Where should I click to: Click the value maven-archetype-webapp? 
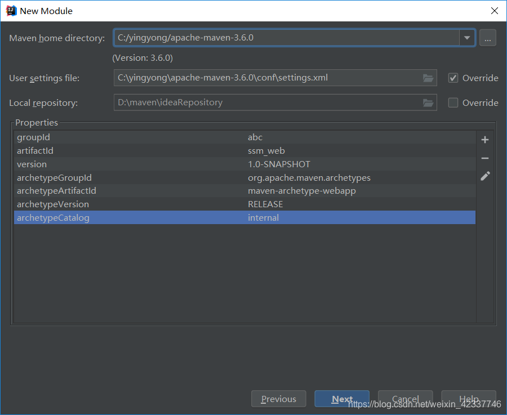[x=302, y=191]
